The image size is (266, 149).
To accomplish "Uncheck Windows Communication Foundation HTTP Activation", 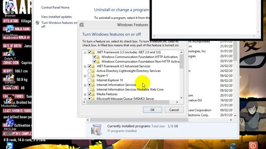I will point(94,57).
